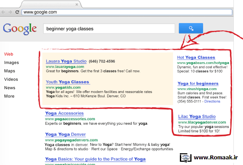
Task: Open the Yoga Accessories result
Action: pos(64,113)
